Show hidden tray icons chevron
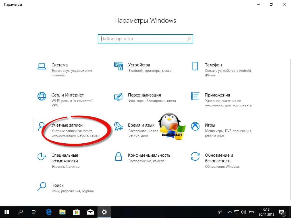 point(230,212)
